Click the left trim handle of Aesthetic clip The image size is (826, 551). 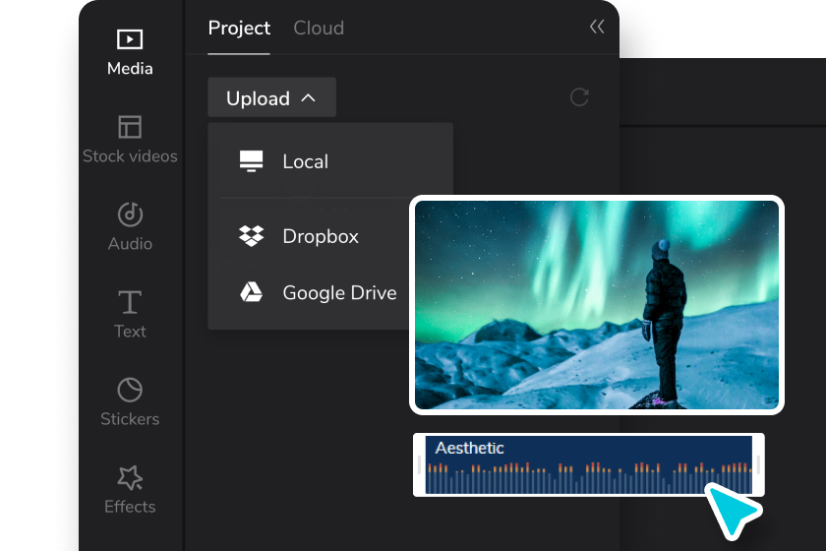click(419, 464)
